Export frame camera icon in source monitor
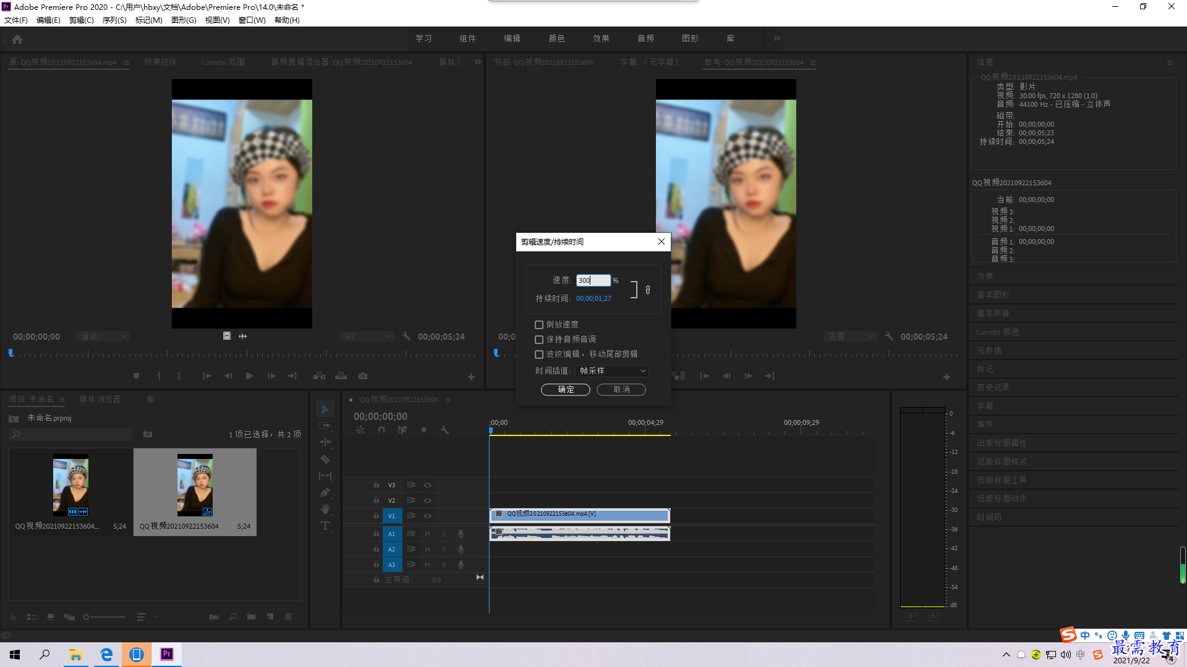1187x667 pixels. [x=363, y=375]
